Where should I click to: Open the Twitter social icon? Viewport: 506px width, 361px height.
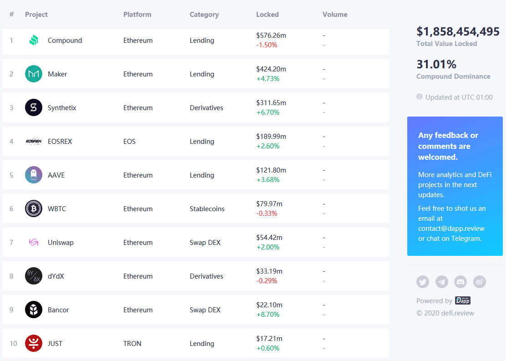(423, 282)
